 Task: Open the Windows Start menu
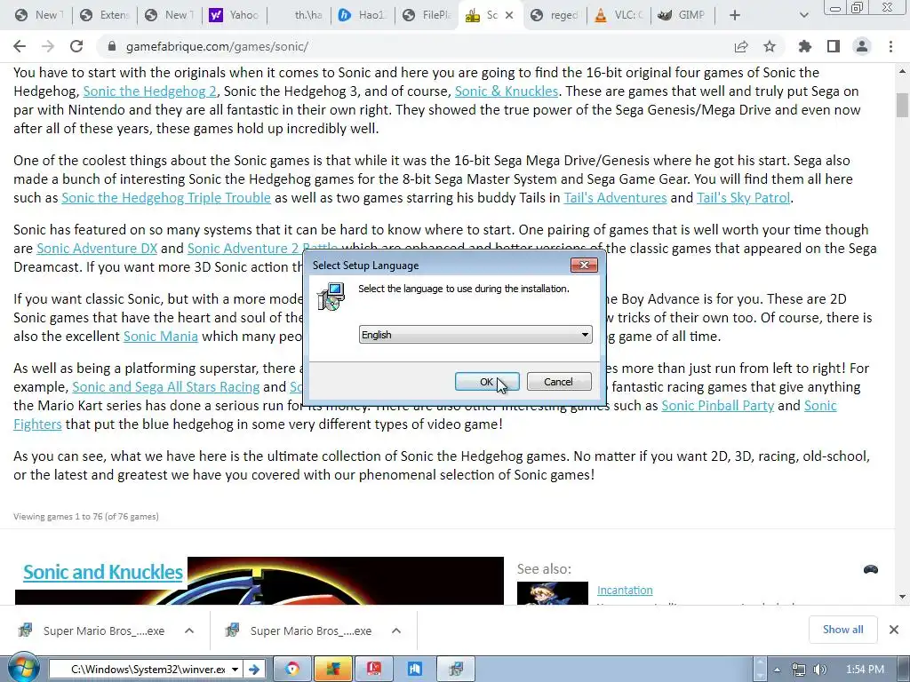click(22, 668)
